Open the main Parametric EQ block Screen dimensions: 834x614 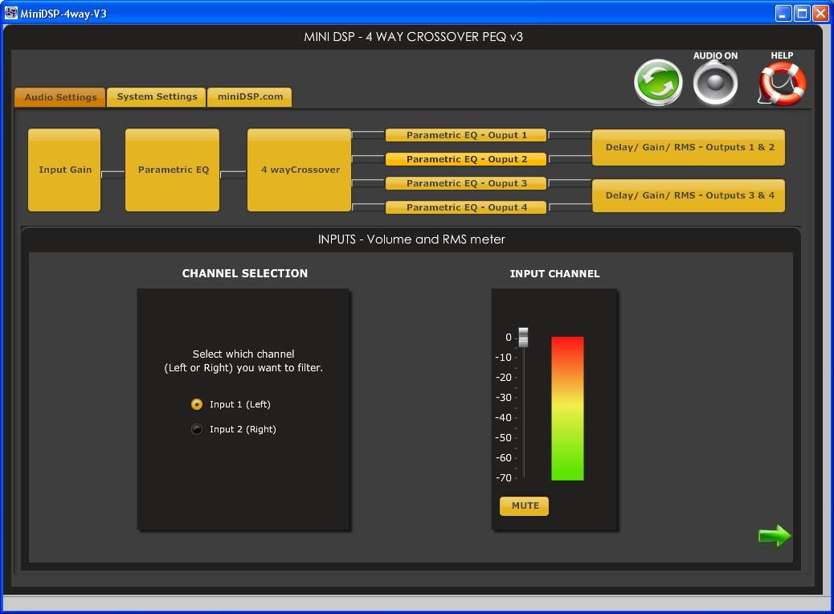point(173,170)
